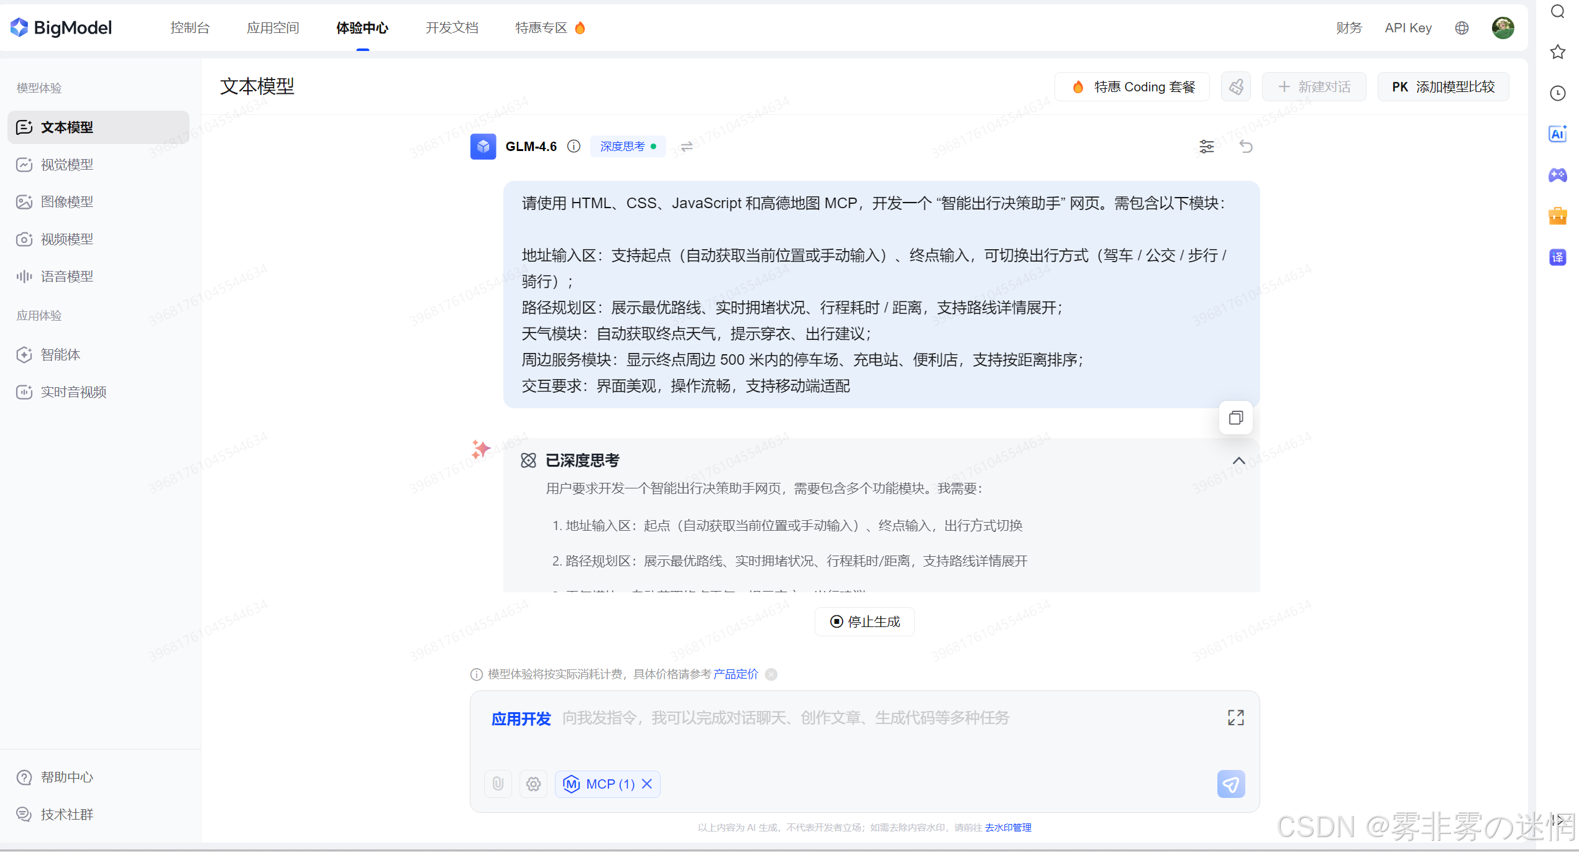This screenshot has height=852, width=1579.
Task: Dismiss the pricing notice
Action: pos(771,674)
